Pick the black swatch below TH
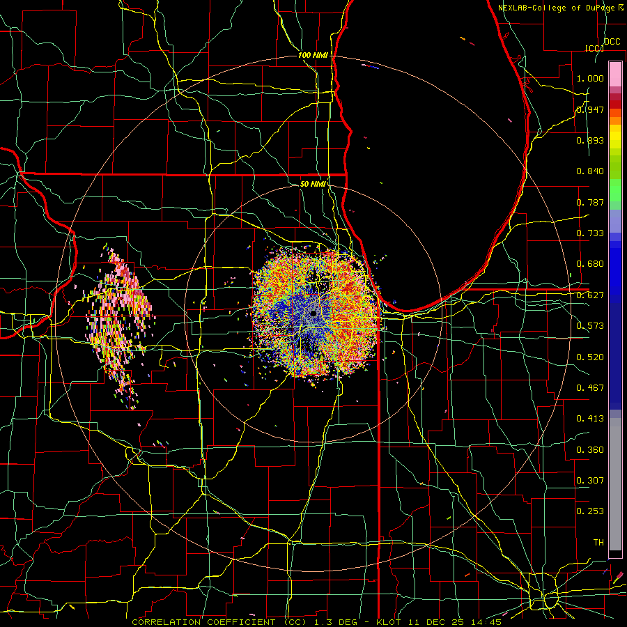 [615, 555]
